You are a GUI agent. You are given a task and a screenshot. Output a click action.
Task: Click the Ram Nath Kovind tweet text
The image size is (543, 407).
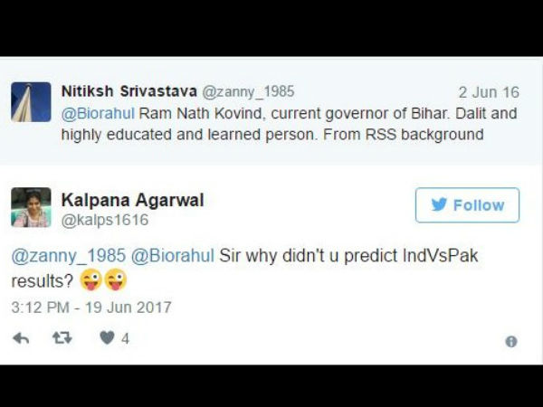(x=290, y=124)
